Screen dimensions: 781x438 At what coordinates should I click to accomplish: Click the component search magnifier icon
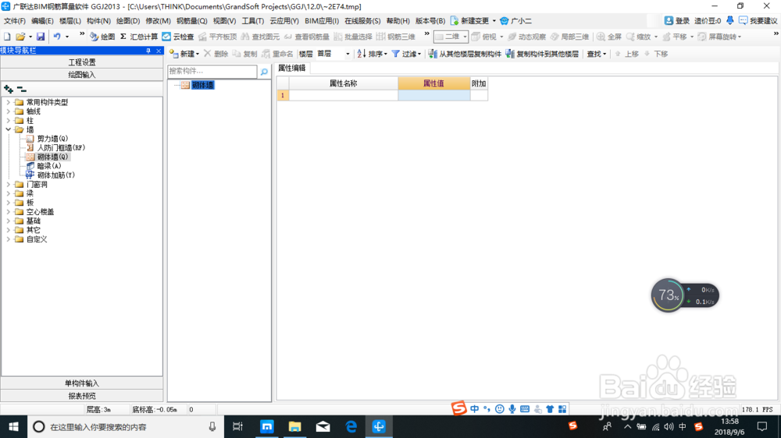[x=264, y=72]
